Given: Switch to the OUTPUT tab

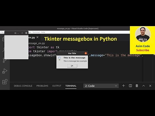Looking at the screenshot, I should point(57,86).
